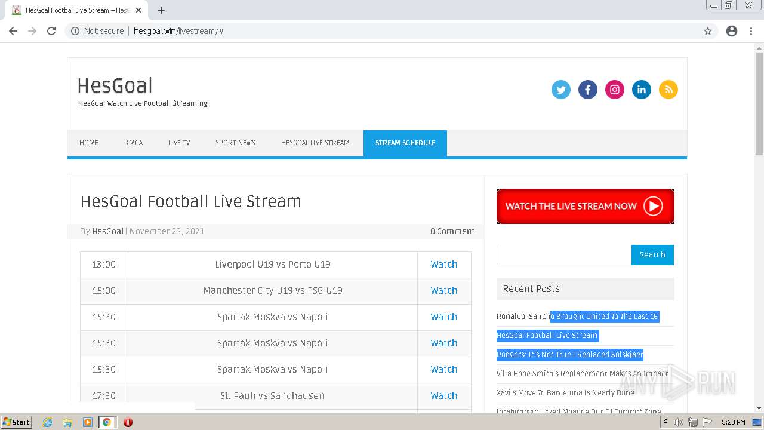The width and height of the screenshot is (764, 430).
Task: Open the Twitter social icon
Action: (560, 90)
